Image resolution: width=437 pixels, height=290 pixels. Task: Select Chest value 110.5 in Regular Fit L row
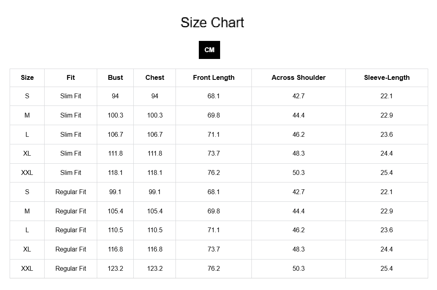click(155, 230)
